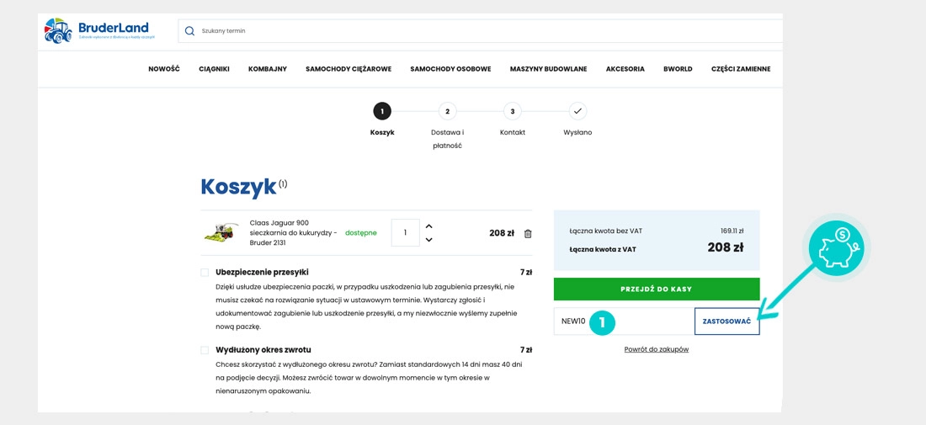The width and height of the screenshot is (926, 425).
Task: Open the MASZYNY BUDOWLANE menu category
Action: point(548,69)
